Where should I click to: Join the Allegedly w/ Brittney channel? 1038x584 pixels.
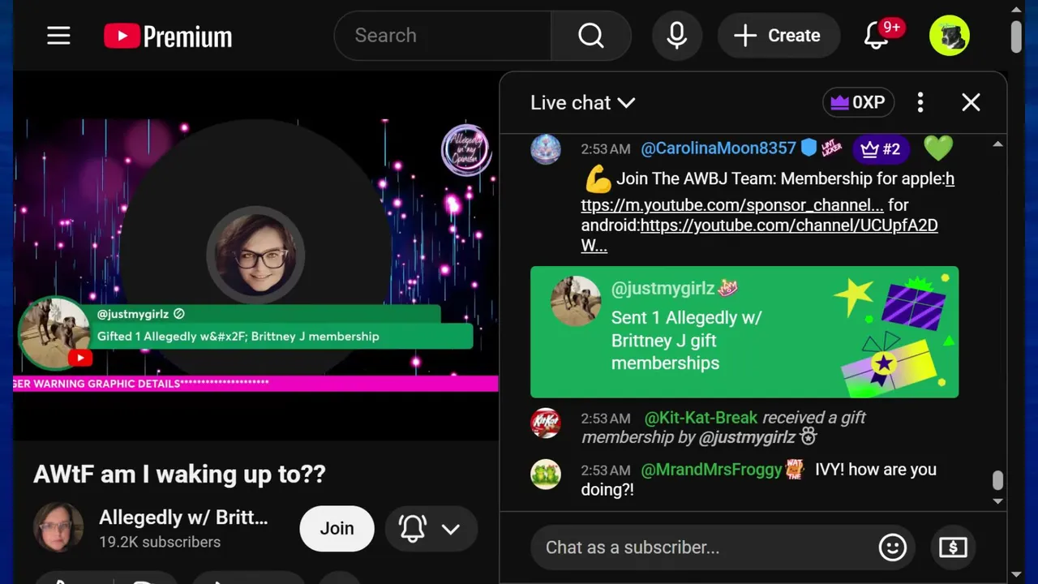click(x=337, y=529)
